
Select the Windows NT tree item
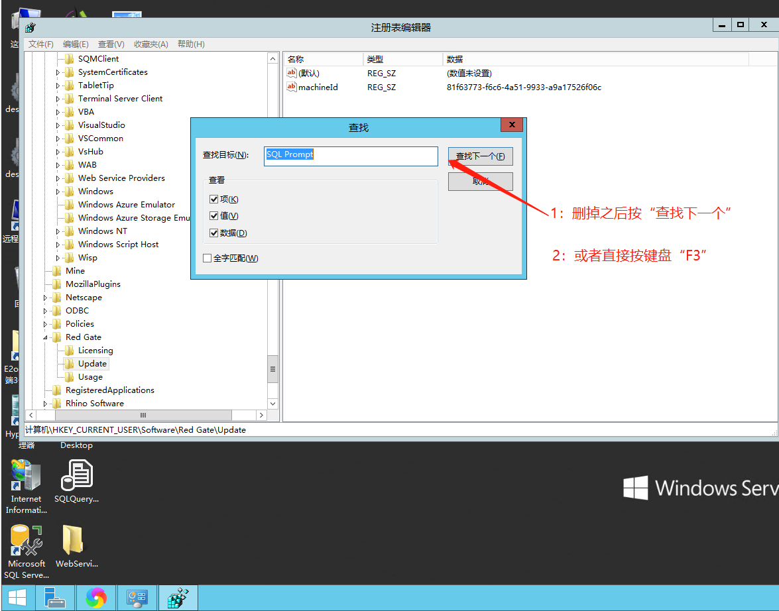pyautogui.click(x=103, y=231)
